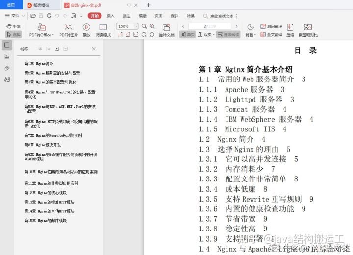The width and height of the screenshot is (353, 255).
Task: Click the actual size page icon
Action: click(120, 34)
